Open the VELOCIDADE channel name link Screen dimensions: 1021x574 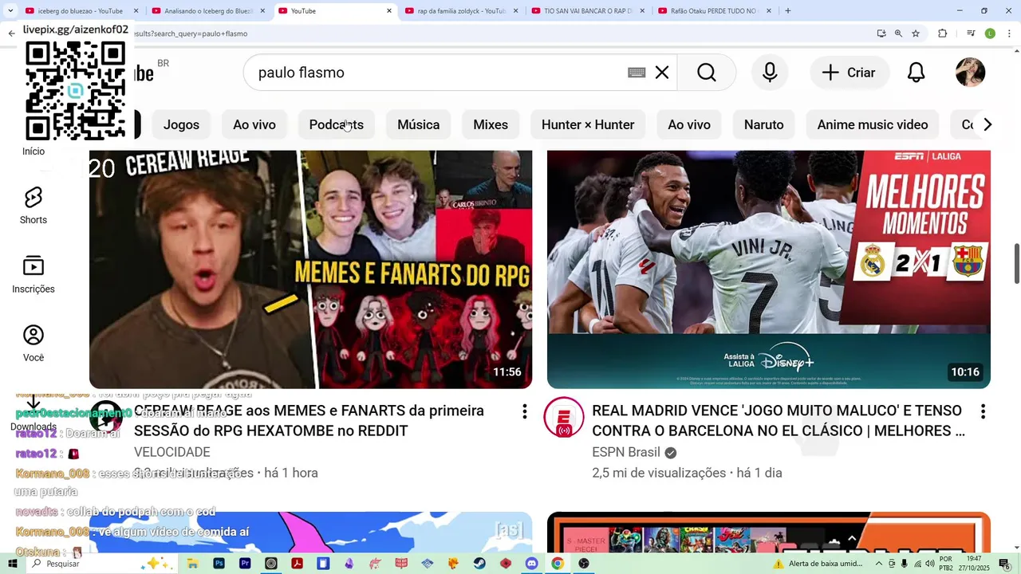172,452
